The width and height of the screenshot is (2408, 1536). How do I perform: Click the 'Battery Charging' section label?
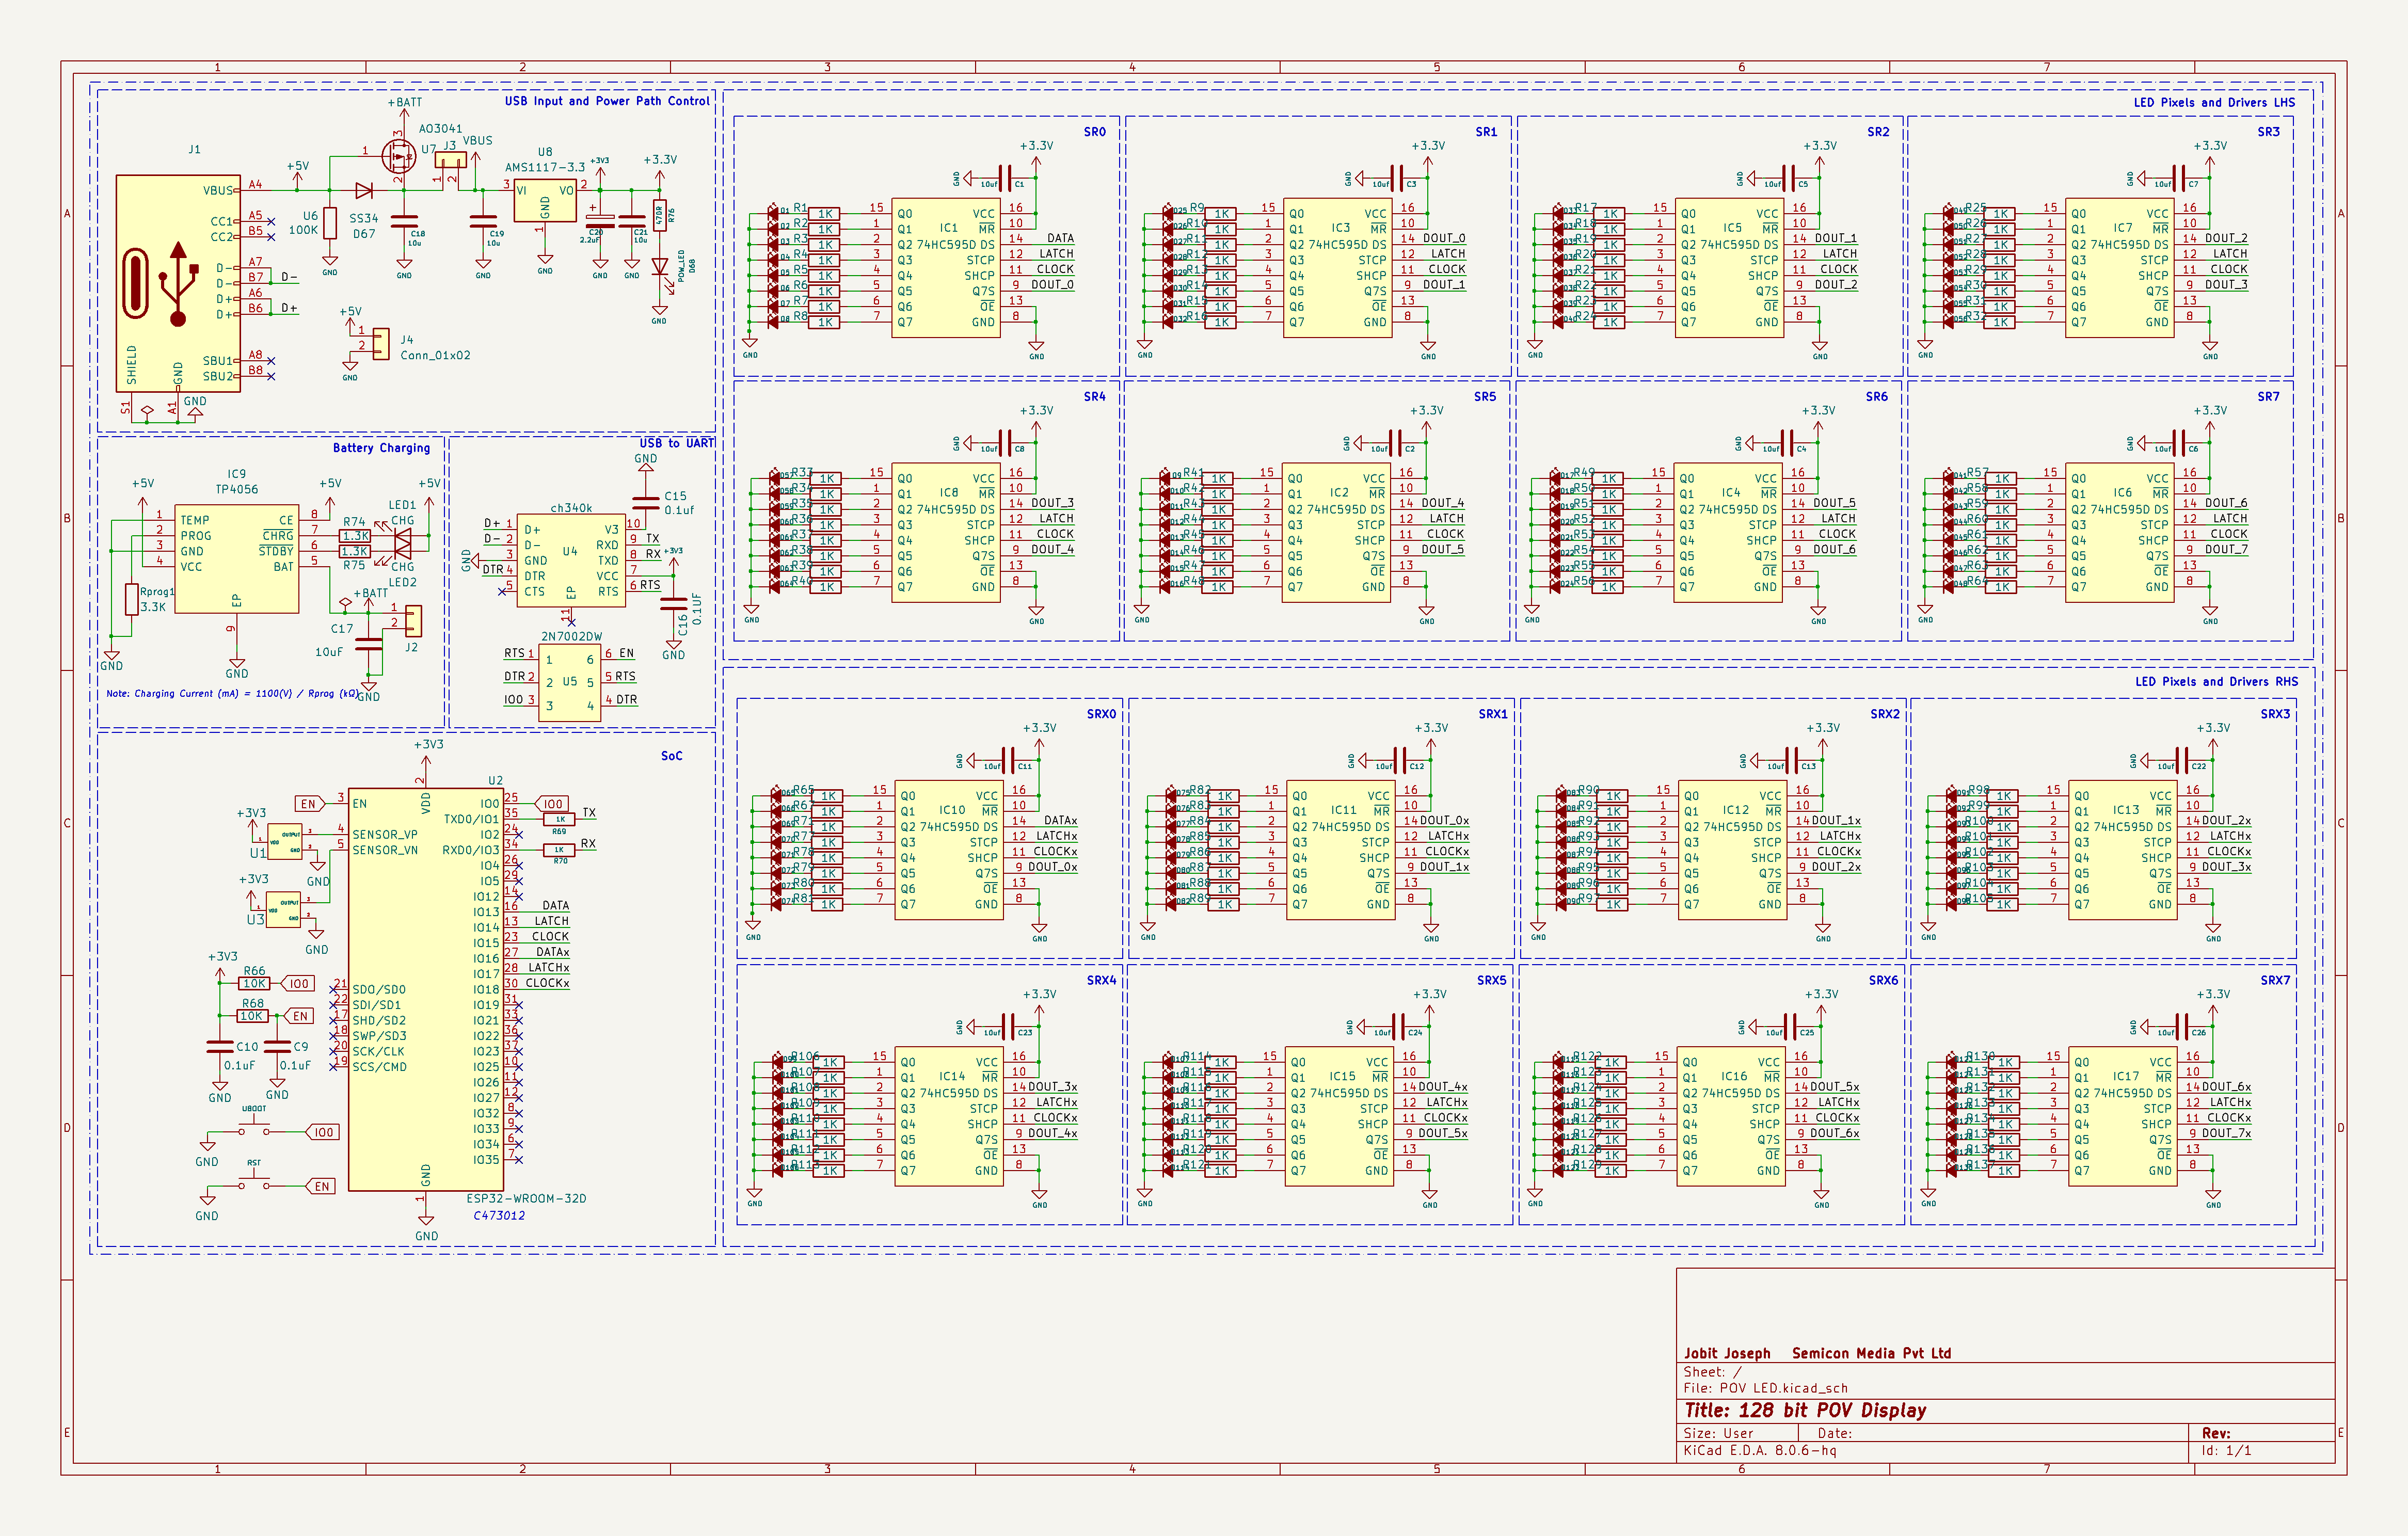tap(381, 448)
